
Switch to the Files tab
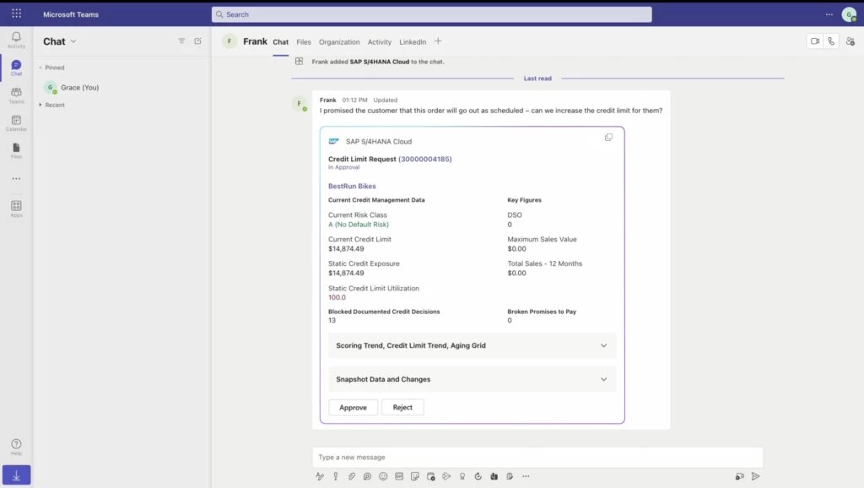pos(304,42)
